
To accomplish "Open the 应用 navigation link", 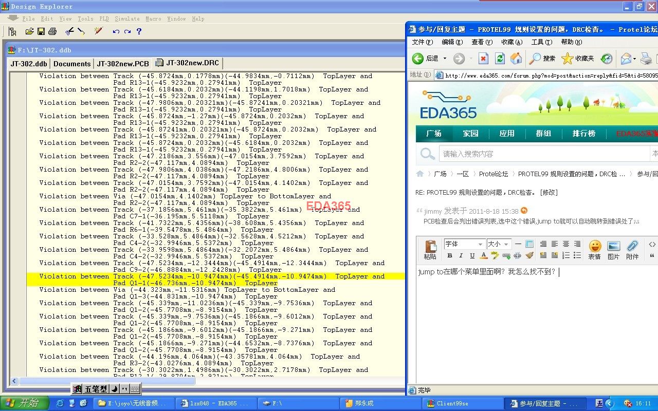I will [x=507, y=134].
